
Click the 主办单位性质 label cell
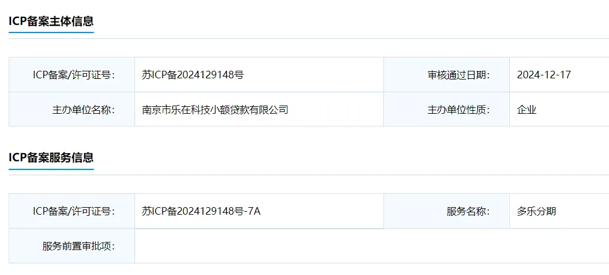point(459,109)
